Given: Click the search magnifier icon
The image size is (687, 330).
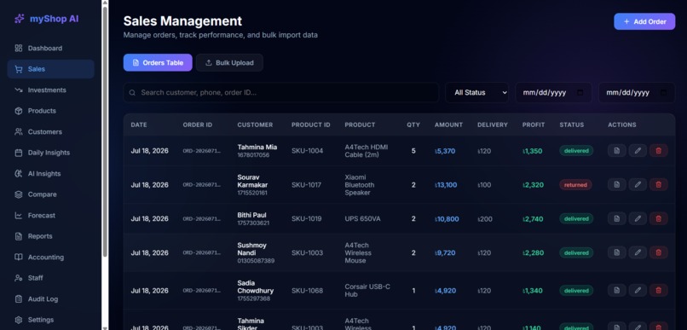Looking at the screenshot, I should [x=132, y=92].
